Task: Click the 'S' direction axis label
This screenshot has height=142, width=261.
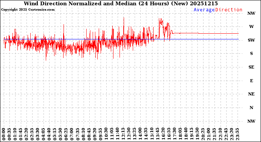Action: click(x=251, y=53)
